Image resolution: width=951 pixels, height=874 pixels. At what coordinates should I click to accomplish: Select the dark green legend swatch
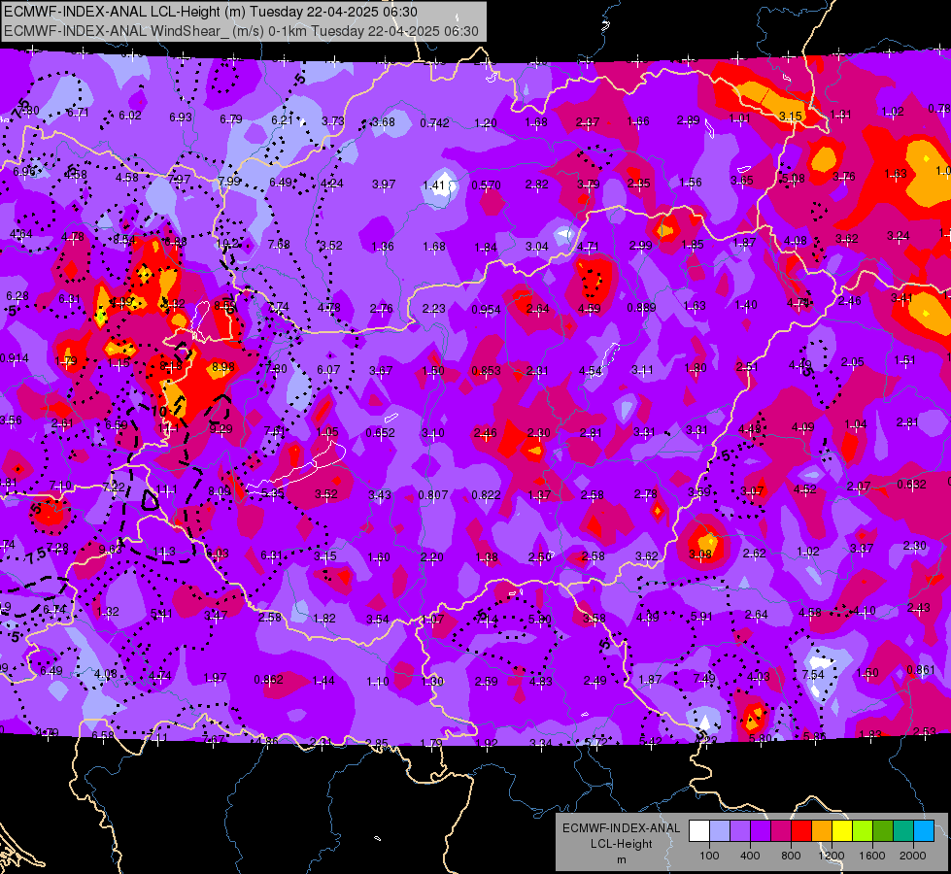tap(882, 831)
